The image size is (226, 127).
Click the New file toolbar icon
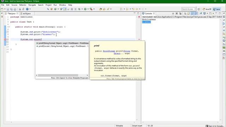click(2, 9)
